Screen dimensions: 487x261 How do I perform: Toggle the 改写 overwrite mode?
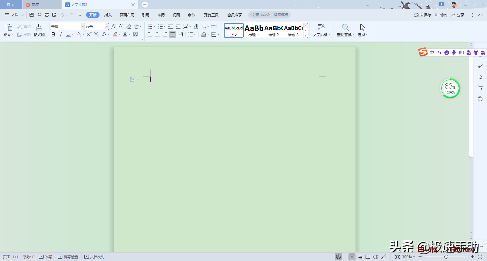click(46, 257)
